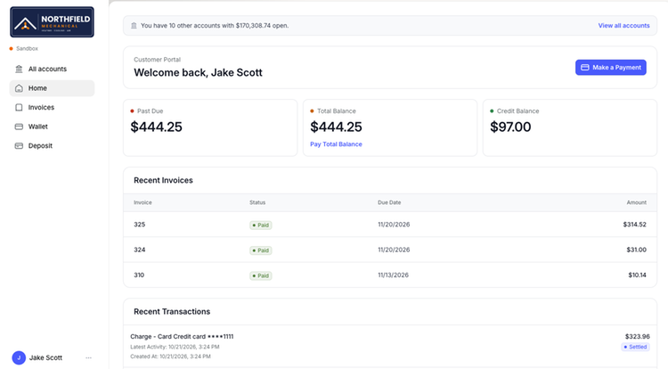This screenshot has width=668, height=369.
Task: Click the 11/13/2026 due date
Action: [393, 275]
